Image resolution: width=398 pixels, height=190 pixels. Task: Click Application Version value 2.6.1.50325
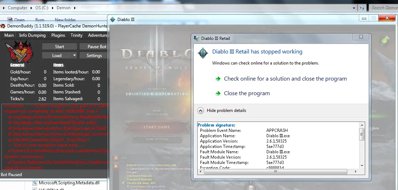pos(276,141)
